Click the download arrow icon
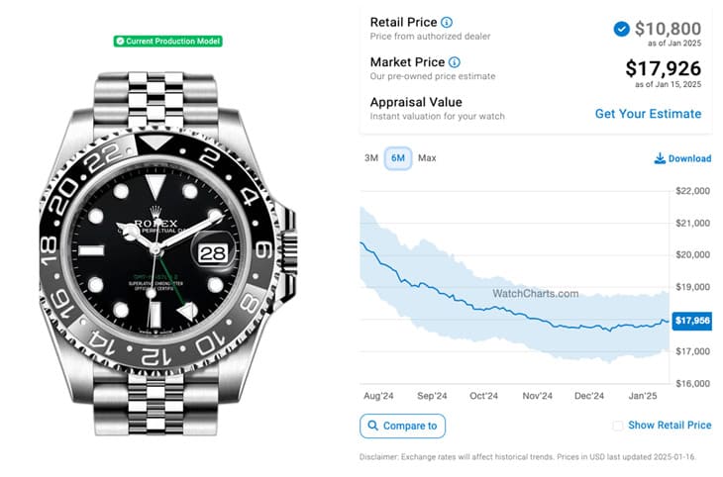The height and width of the screenshot is (477, 723). click(660, 158)
